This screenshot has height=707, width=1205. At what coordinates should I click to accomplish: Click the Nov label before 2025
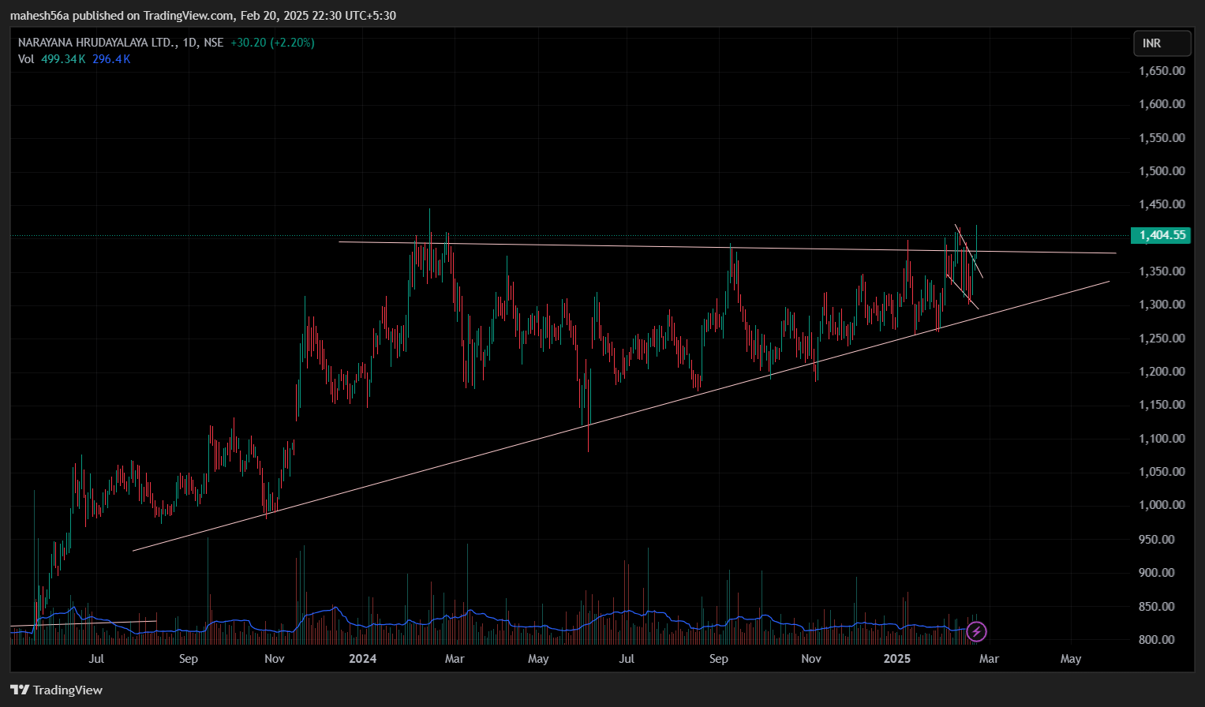(811, 658)
